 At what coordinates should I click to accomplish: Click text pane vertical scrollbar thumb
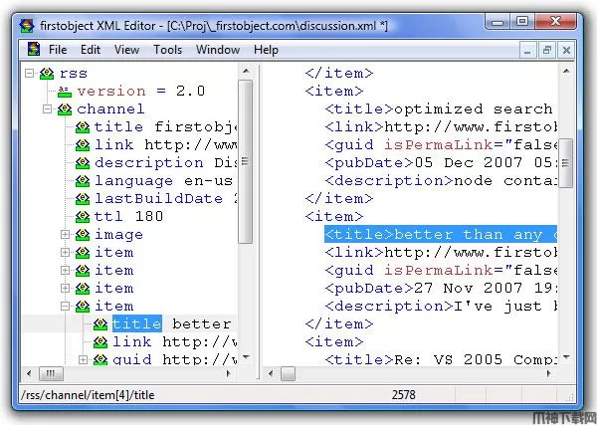(x=566, y=162)
